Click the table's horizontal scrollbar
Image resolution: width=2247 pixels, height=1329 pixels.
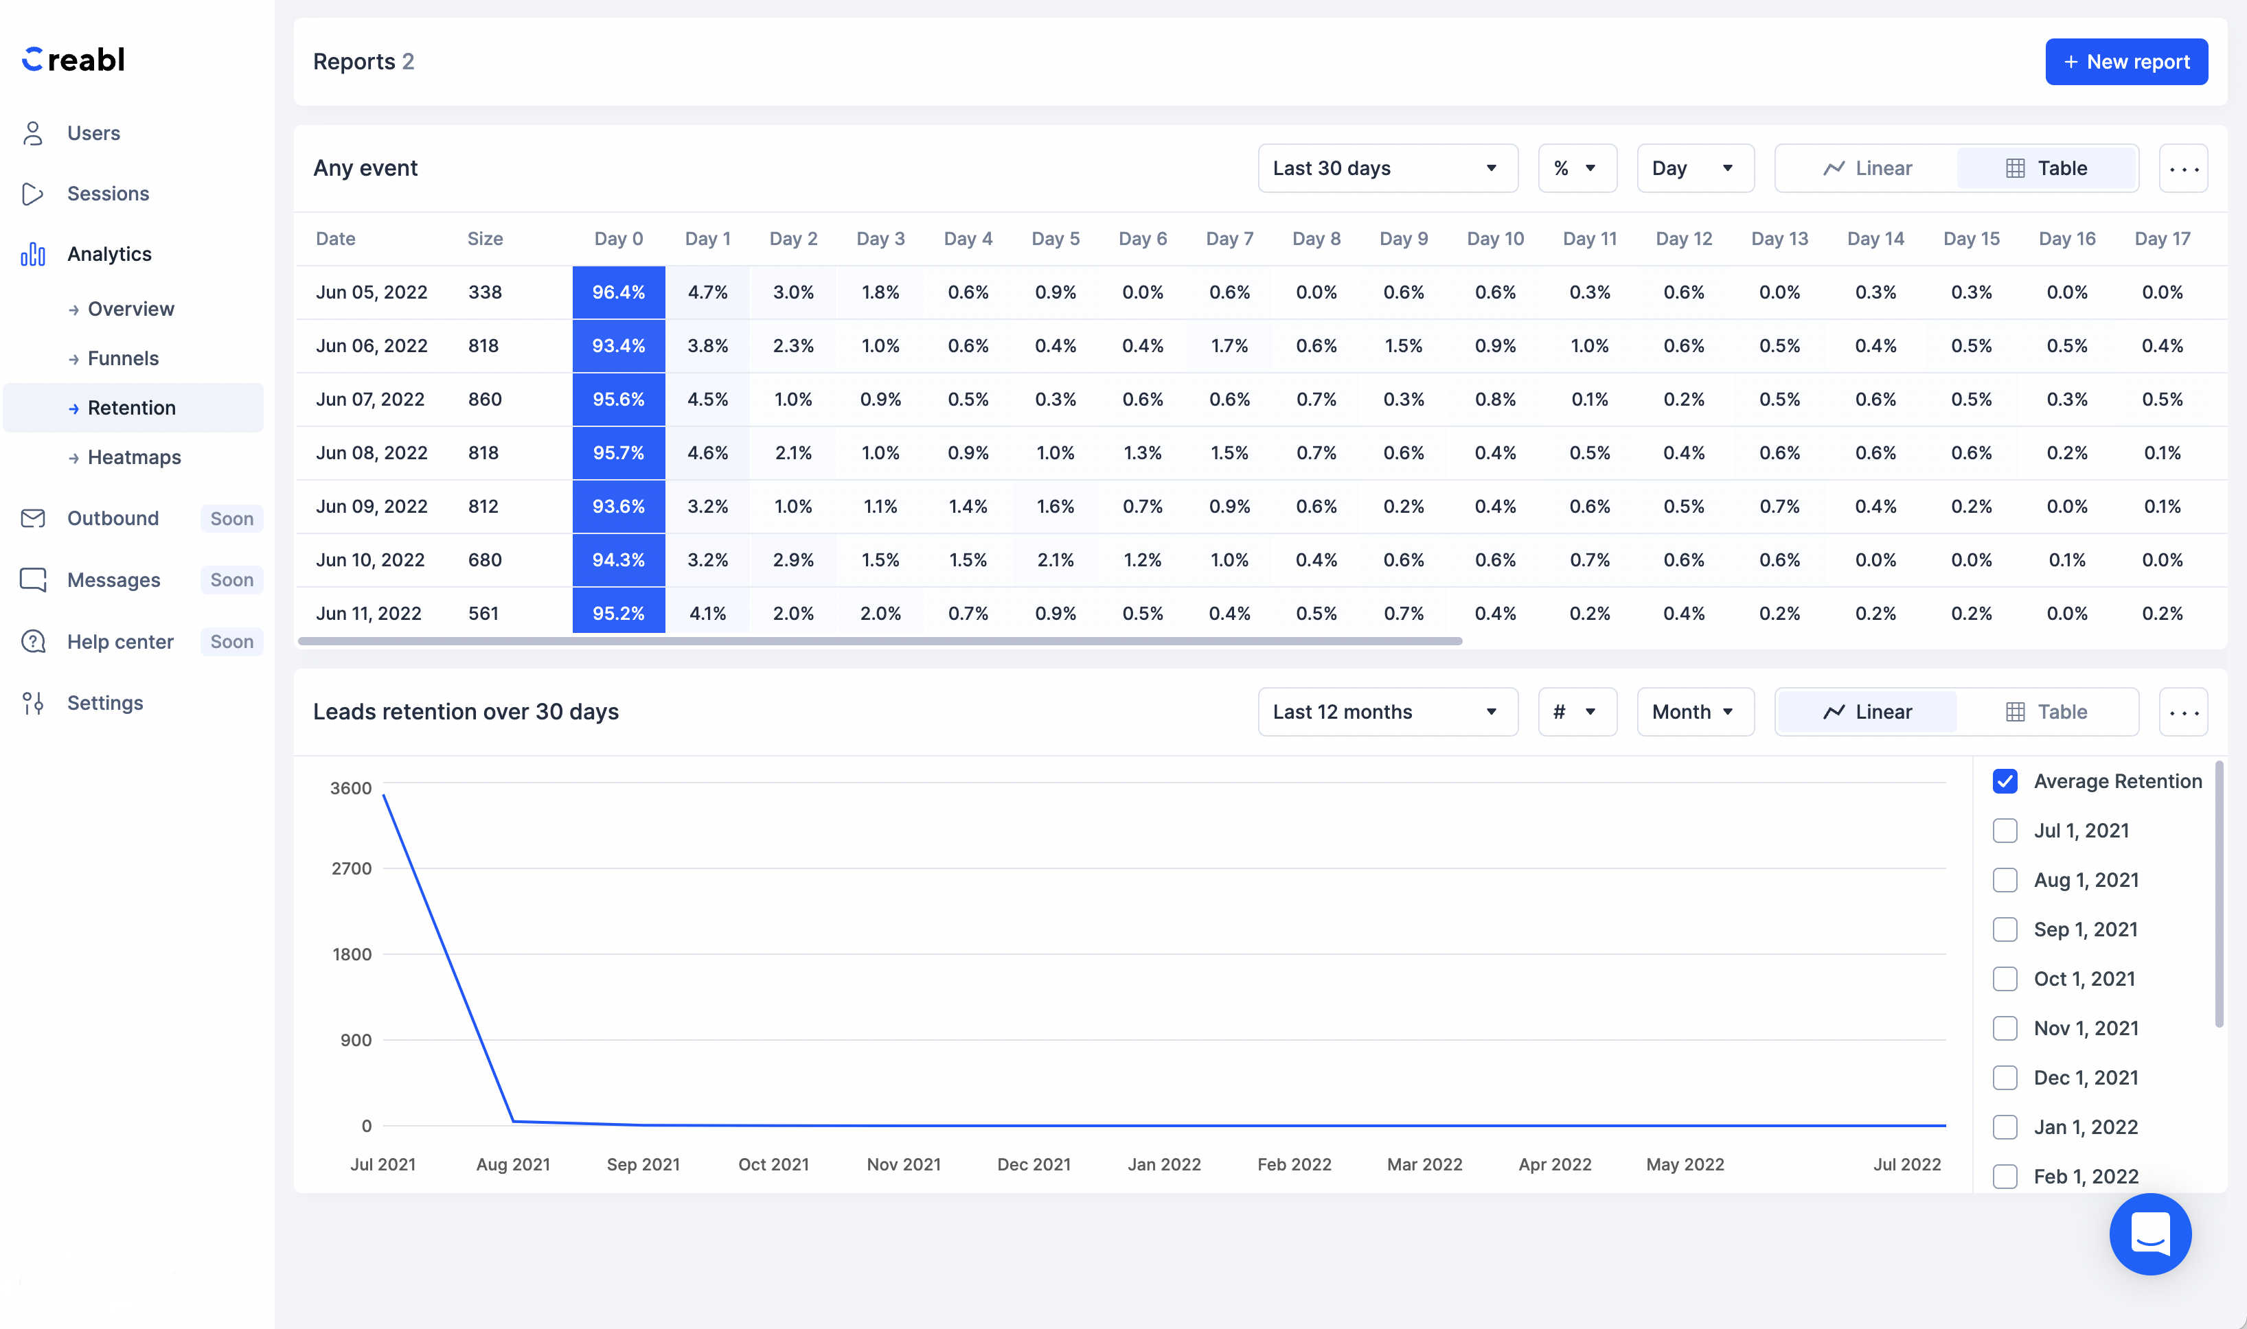(x=879, y=641)
